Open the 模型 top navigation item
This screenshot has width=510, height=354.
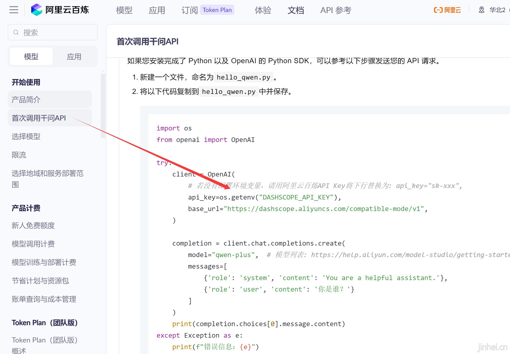click(124, 10)
